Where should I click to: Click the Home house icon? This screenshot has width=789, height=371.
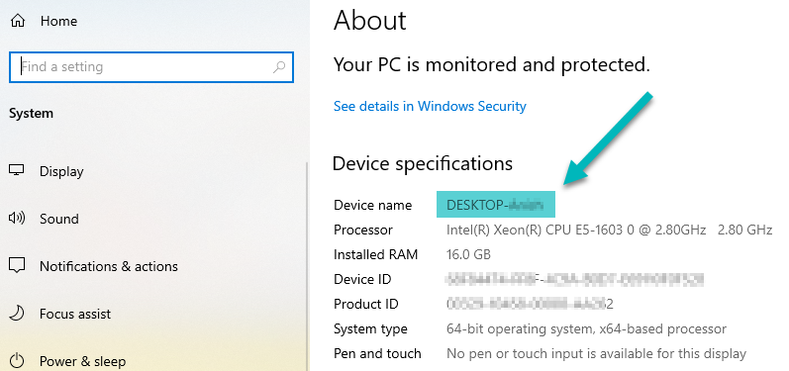click(x=18, y=21)
